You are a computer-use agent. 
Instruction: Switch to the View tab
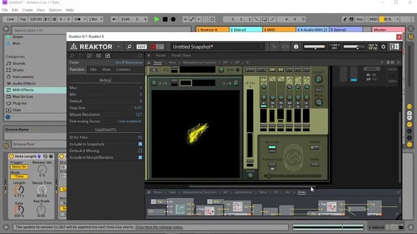106,70
